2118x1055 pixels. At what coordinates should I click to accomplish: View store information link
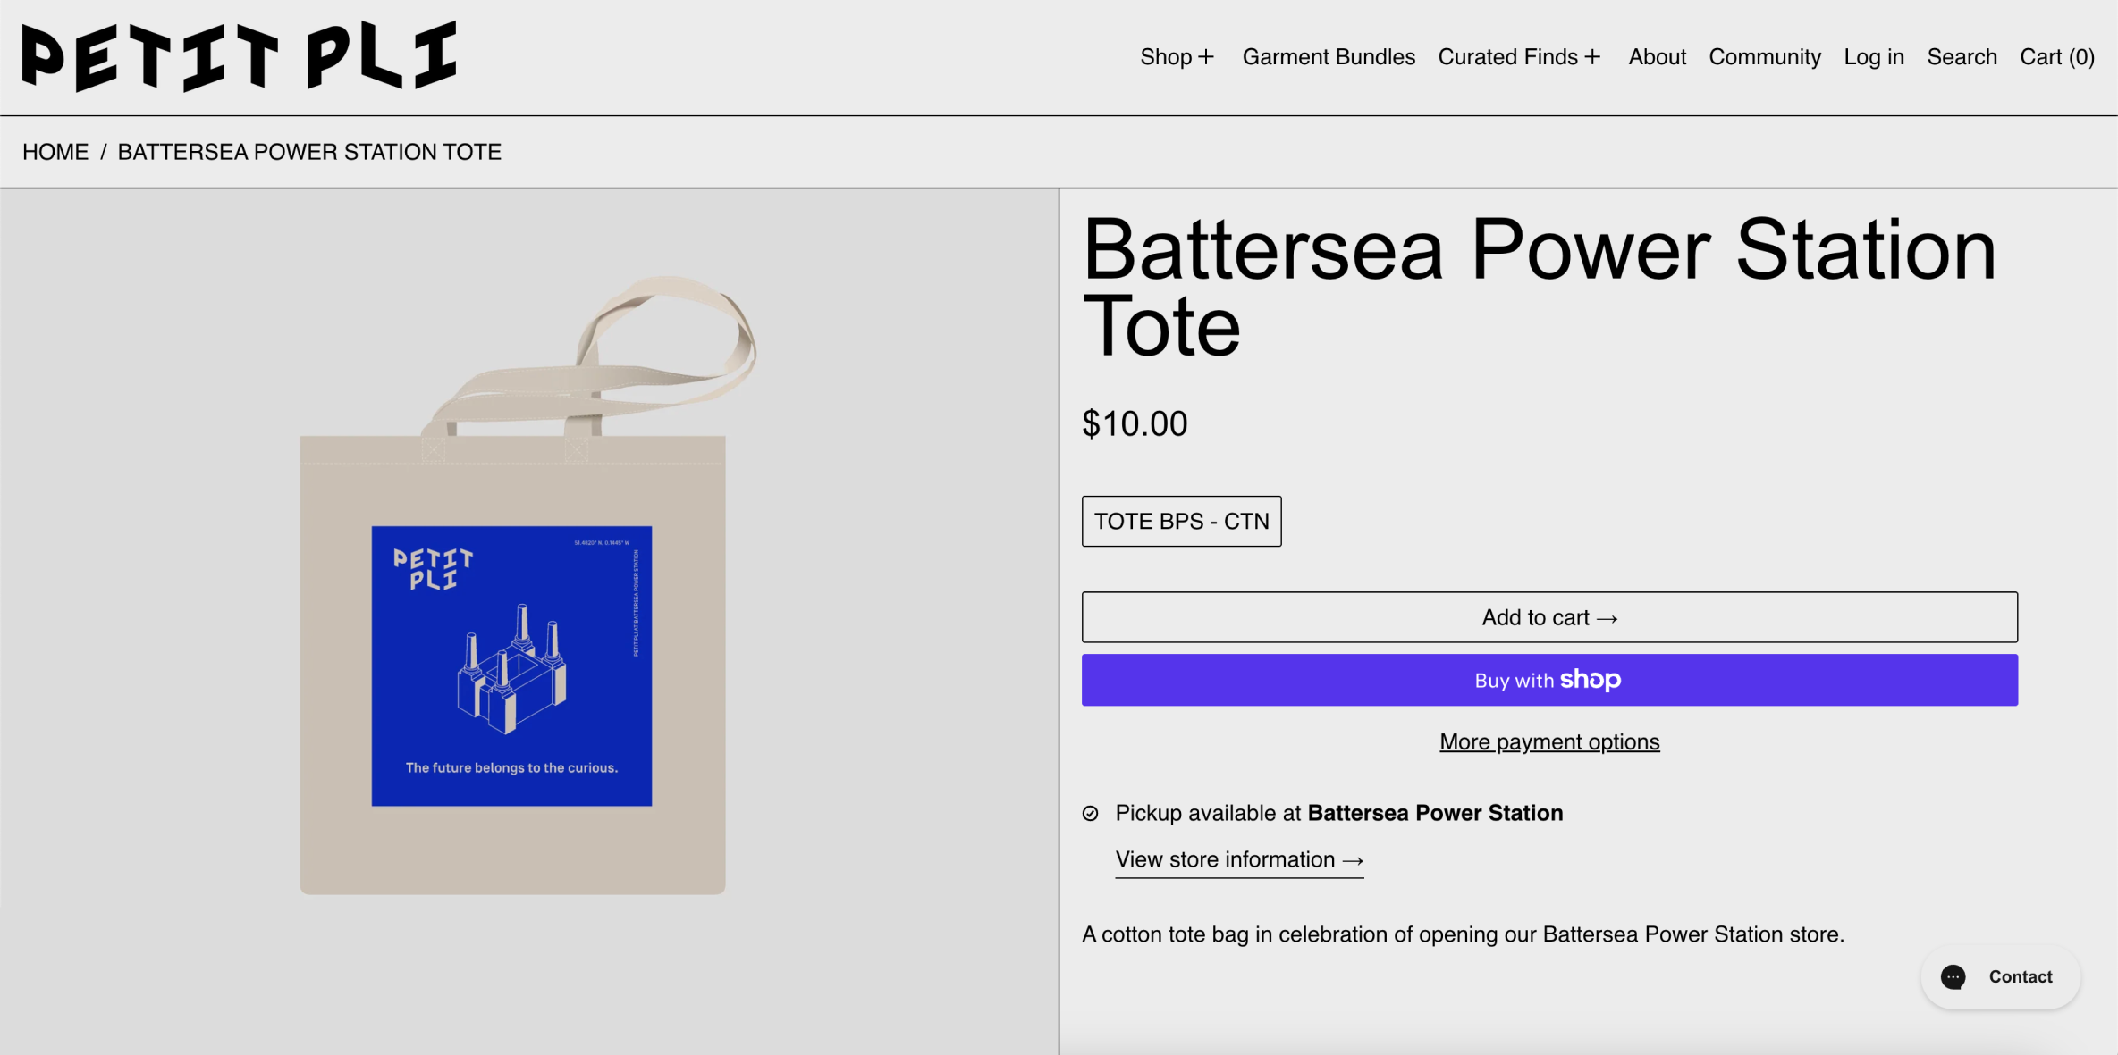click(x=1239, y=859)
